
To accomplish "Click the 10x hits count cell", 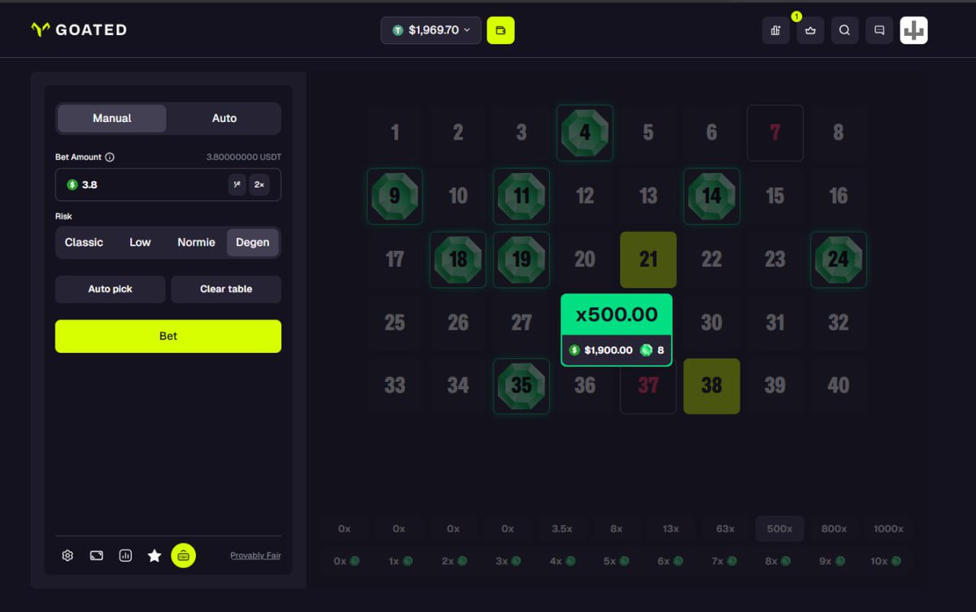I will 888,561.
